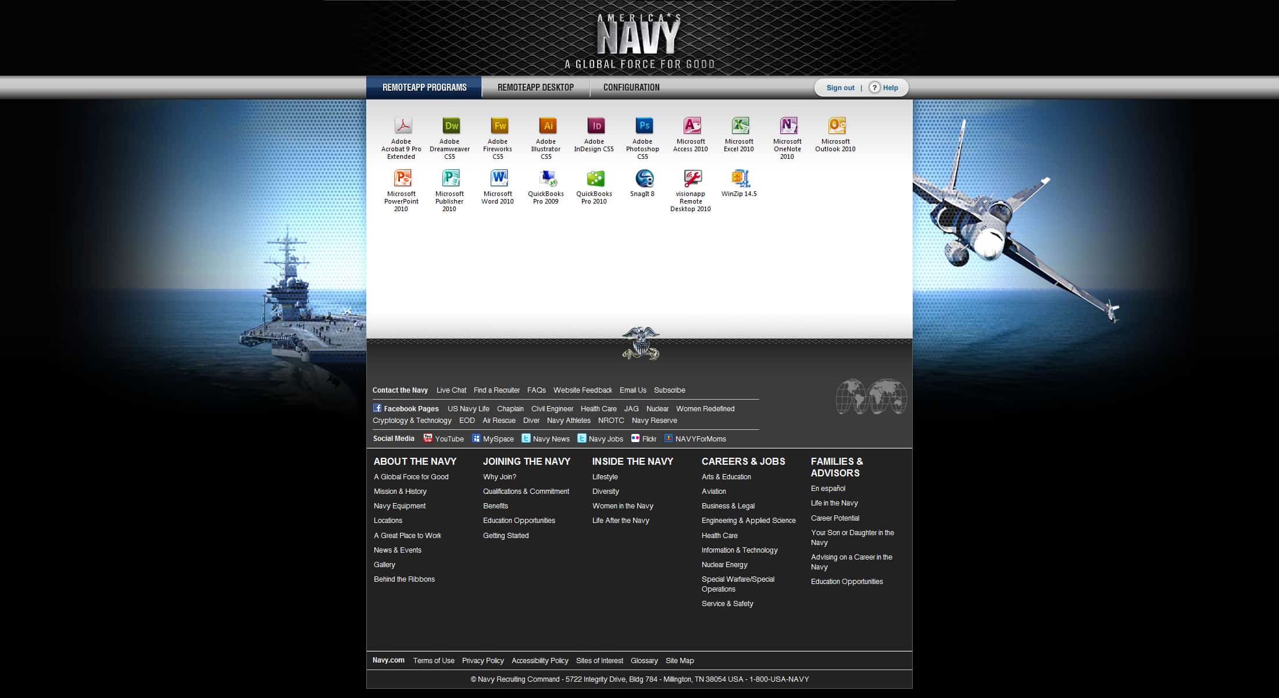Click Why Join? link

coord(499,477)
